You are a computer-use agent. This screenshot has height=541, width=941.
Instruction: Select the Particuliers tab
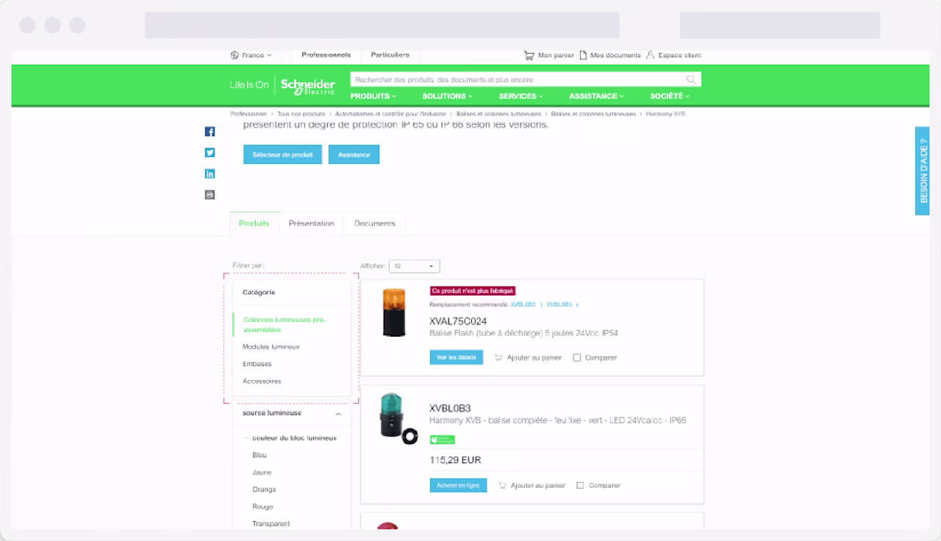pos(390,55)
